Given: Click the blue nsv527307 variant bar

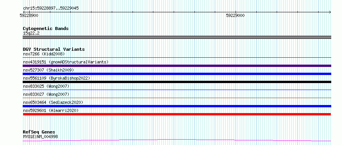Looking at the screenshot, I should (177, 74).
